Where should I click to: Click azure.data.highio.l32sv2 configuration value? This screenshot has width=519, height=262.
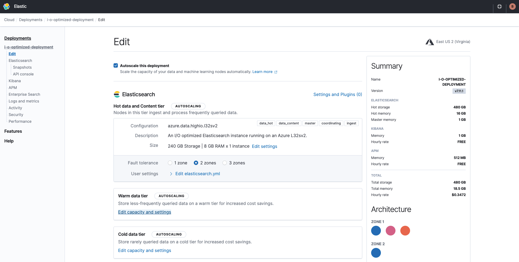tap(193, 126)
